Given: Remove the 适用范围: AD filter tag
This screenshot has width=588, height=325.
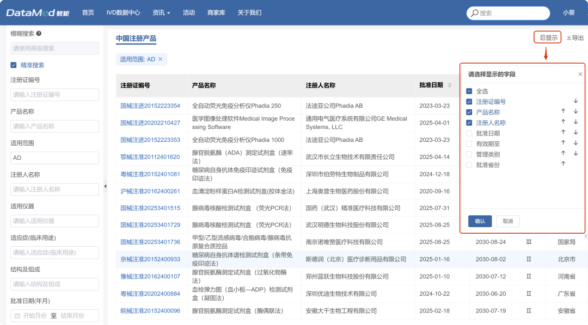Looking at the screenshot, I should point(160,59).
